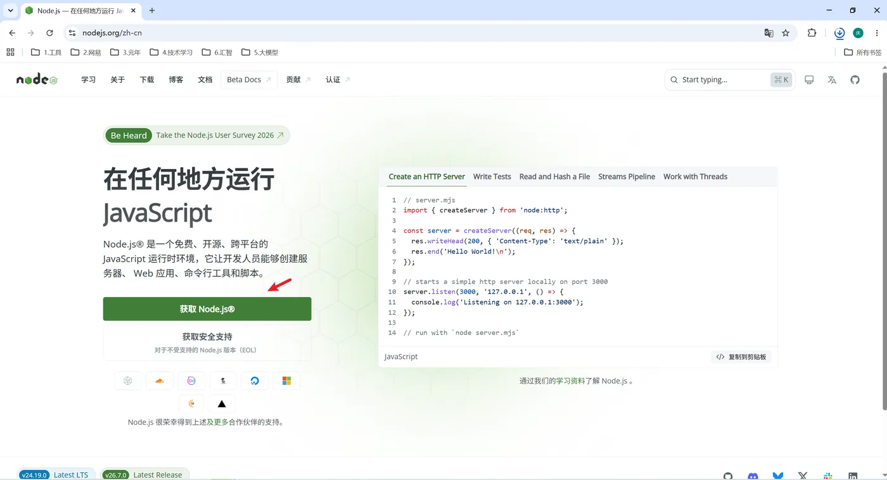
Task: Open the X (Twitter) icon in the footer
Action: pos(803,476)
